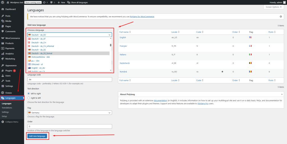The image size is (287, 144).
Task: Open the Flag dropdown showing Germany
Action: pyautogui.click(x=70, y=113)
